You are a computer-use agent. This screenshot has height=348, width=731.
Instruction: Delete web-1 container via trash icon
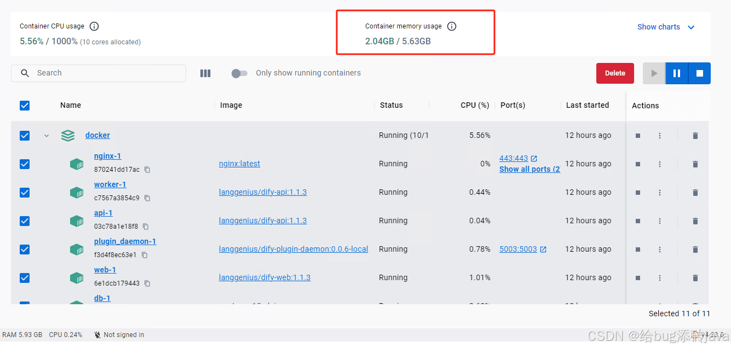(x=695, y=278)
